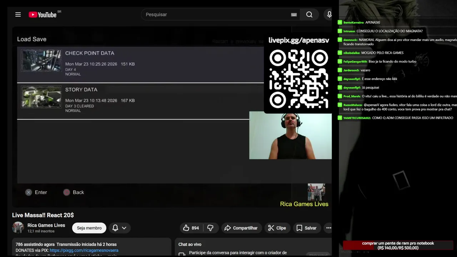Viewport: 457px width, 257px height.
Task: Choose the CHECK POINT DATA title
Action: coord(90,53)
